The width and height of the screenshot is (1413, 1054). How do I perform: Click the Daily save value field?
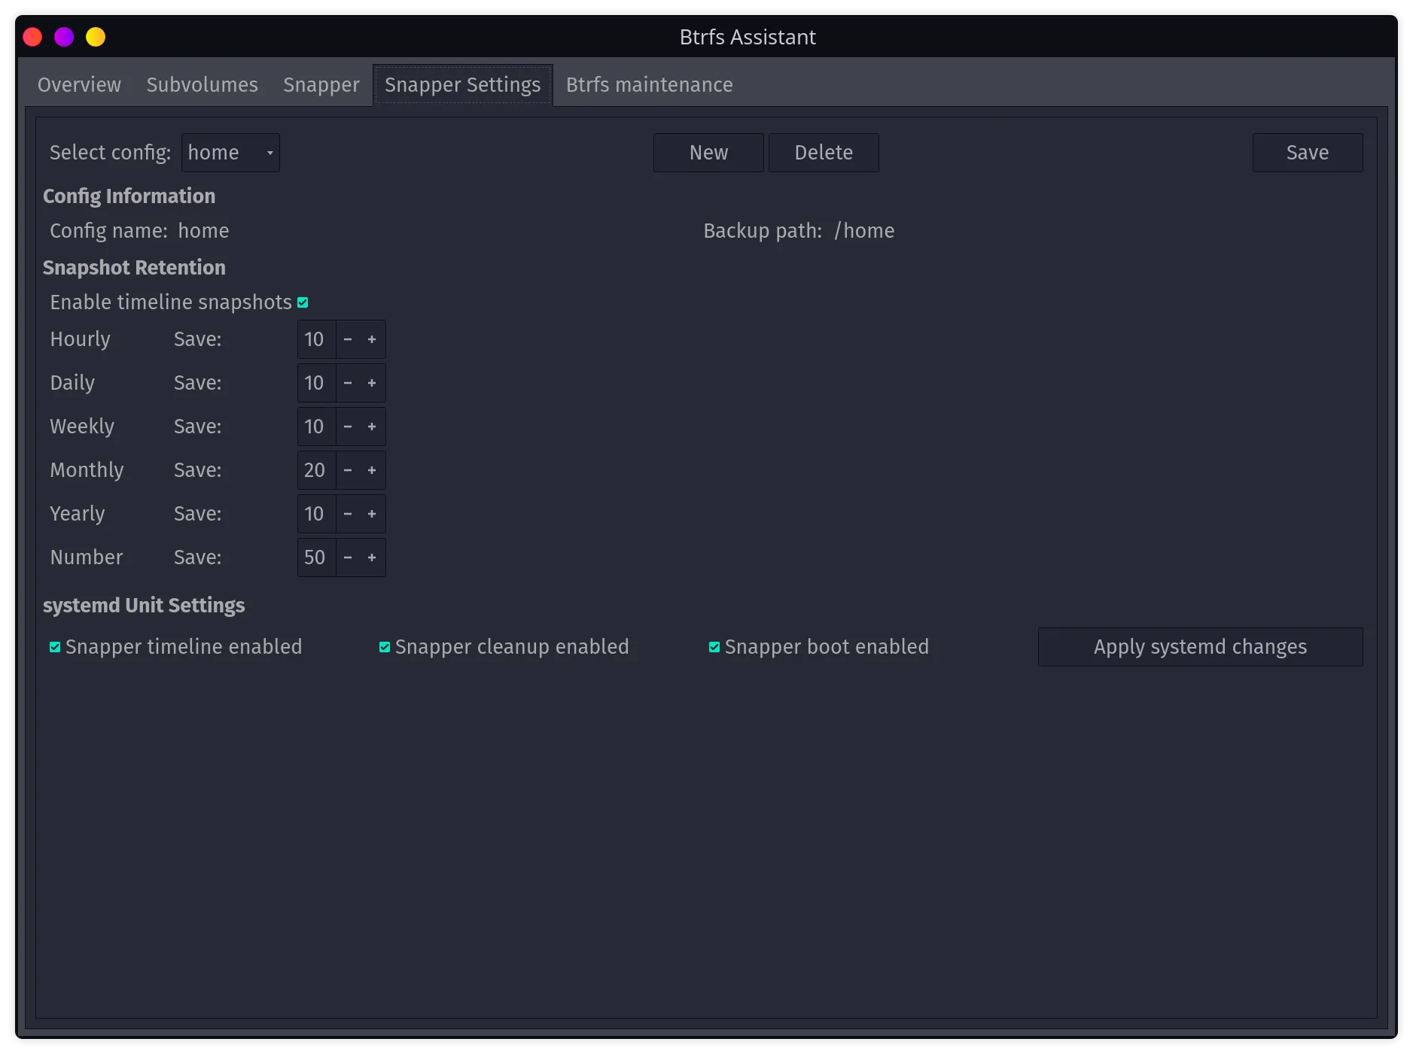316,383
